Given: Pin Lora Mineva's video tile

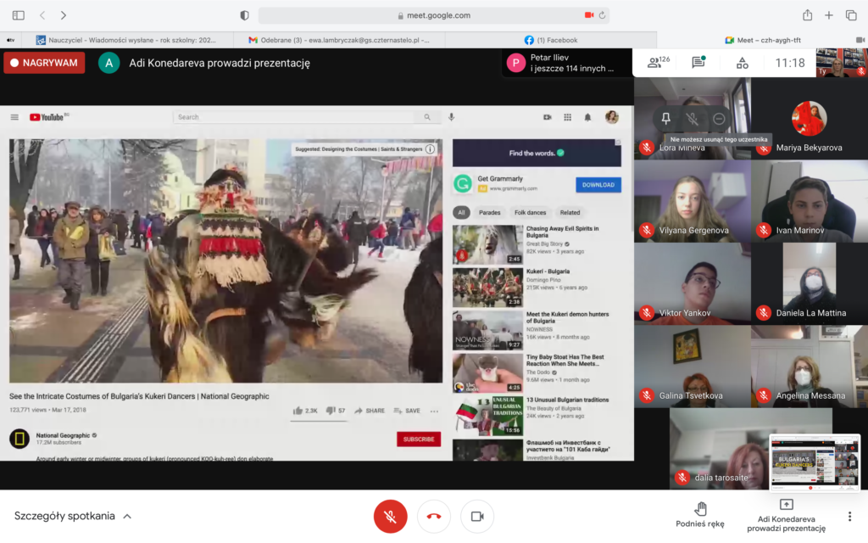Looking at the screenshot, I should (665, 119).
